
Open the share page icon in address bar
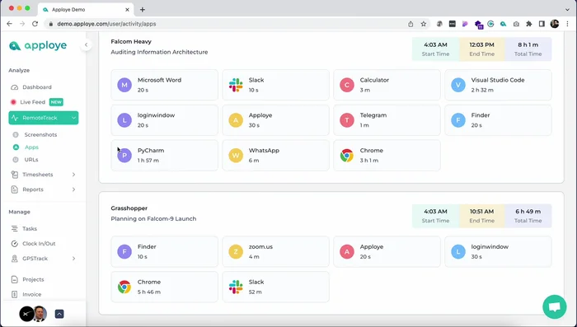pyautogui.click(x=410, y=24)
